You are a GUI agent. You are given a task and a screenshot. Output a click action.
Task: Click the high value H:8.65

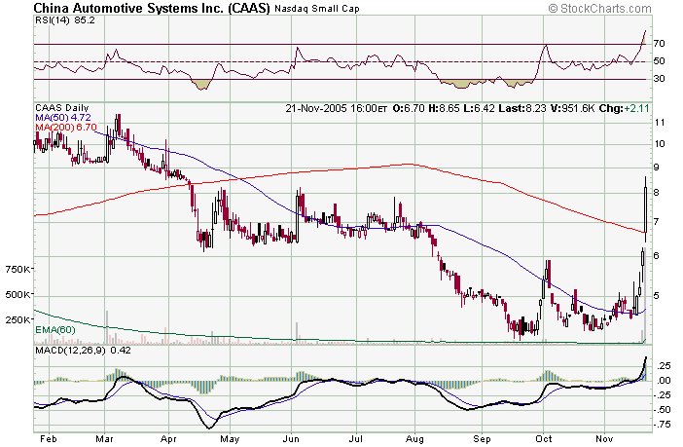(x=444, y=108)
